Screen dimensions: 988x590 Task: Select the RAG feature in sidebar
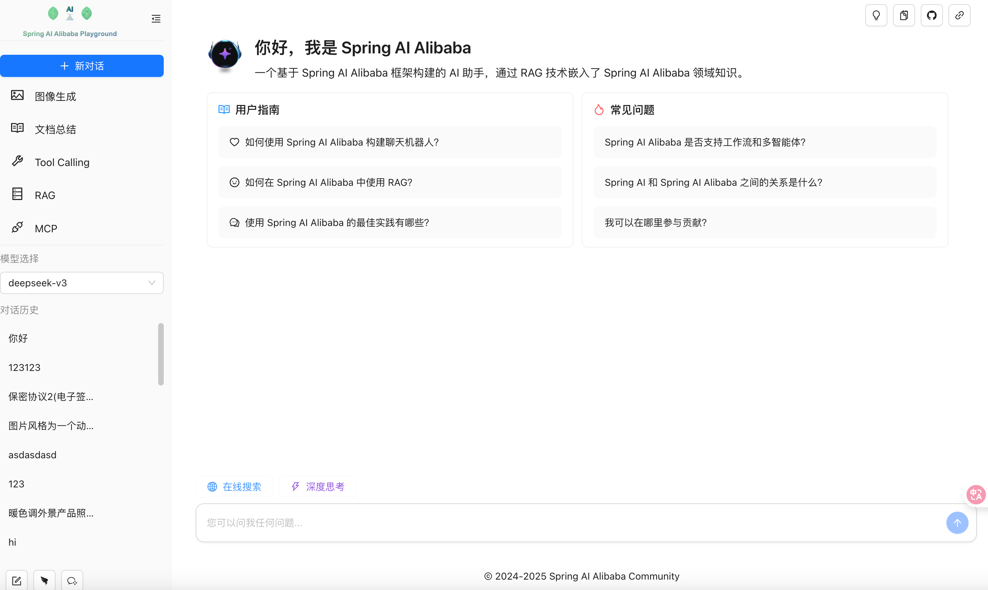pos(44,195)
